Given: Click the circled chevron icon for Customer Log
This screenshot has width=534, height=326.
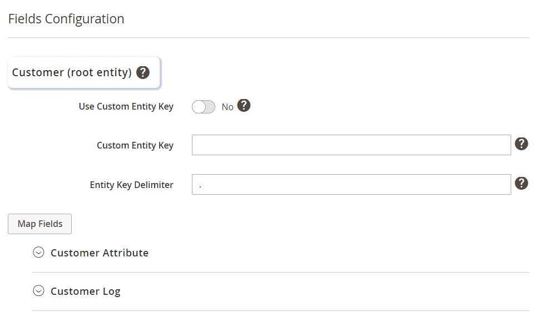Looking at the screenshot, I should click(x=38, y=291).
